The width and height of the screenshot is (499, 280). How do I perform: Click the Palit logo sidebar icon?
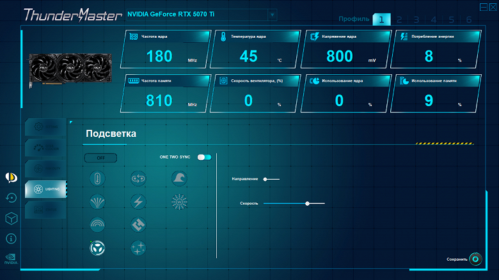point(11,178)
